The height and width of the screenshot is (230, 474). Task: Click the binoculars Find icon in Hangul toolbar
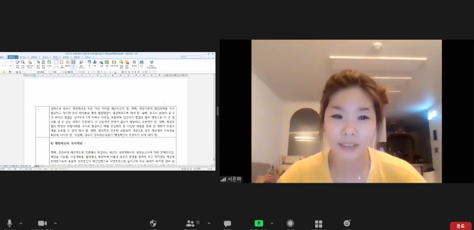(142, 62)
